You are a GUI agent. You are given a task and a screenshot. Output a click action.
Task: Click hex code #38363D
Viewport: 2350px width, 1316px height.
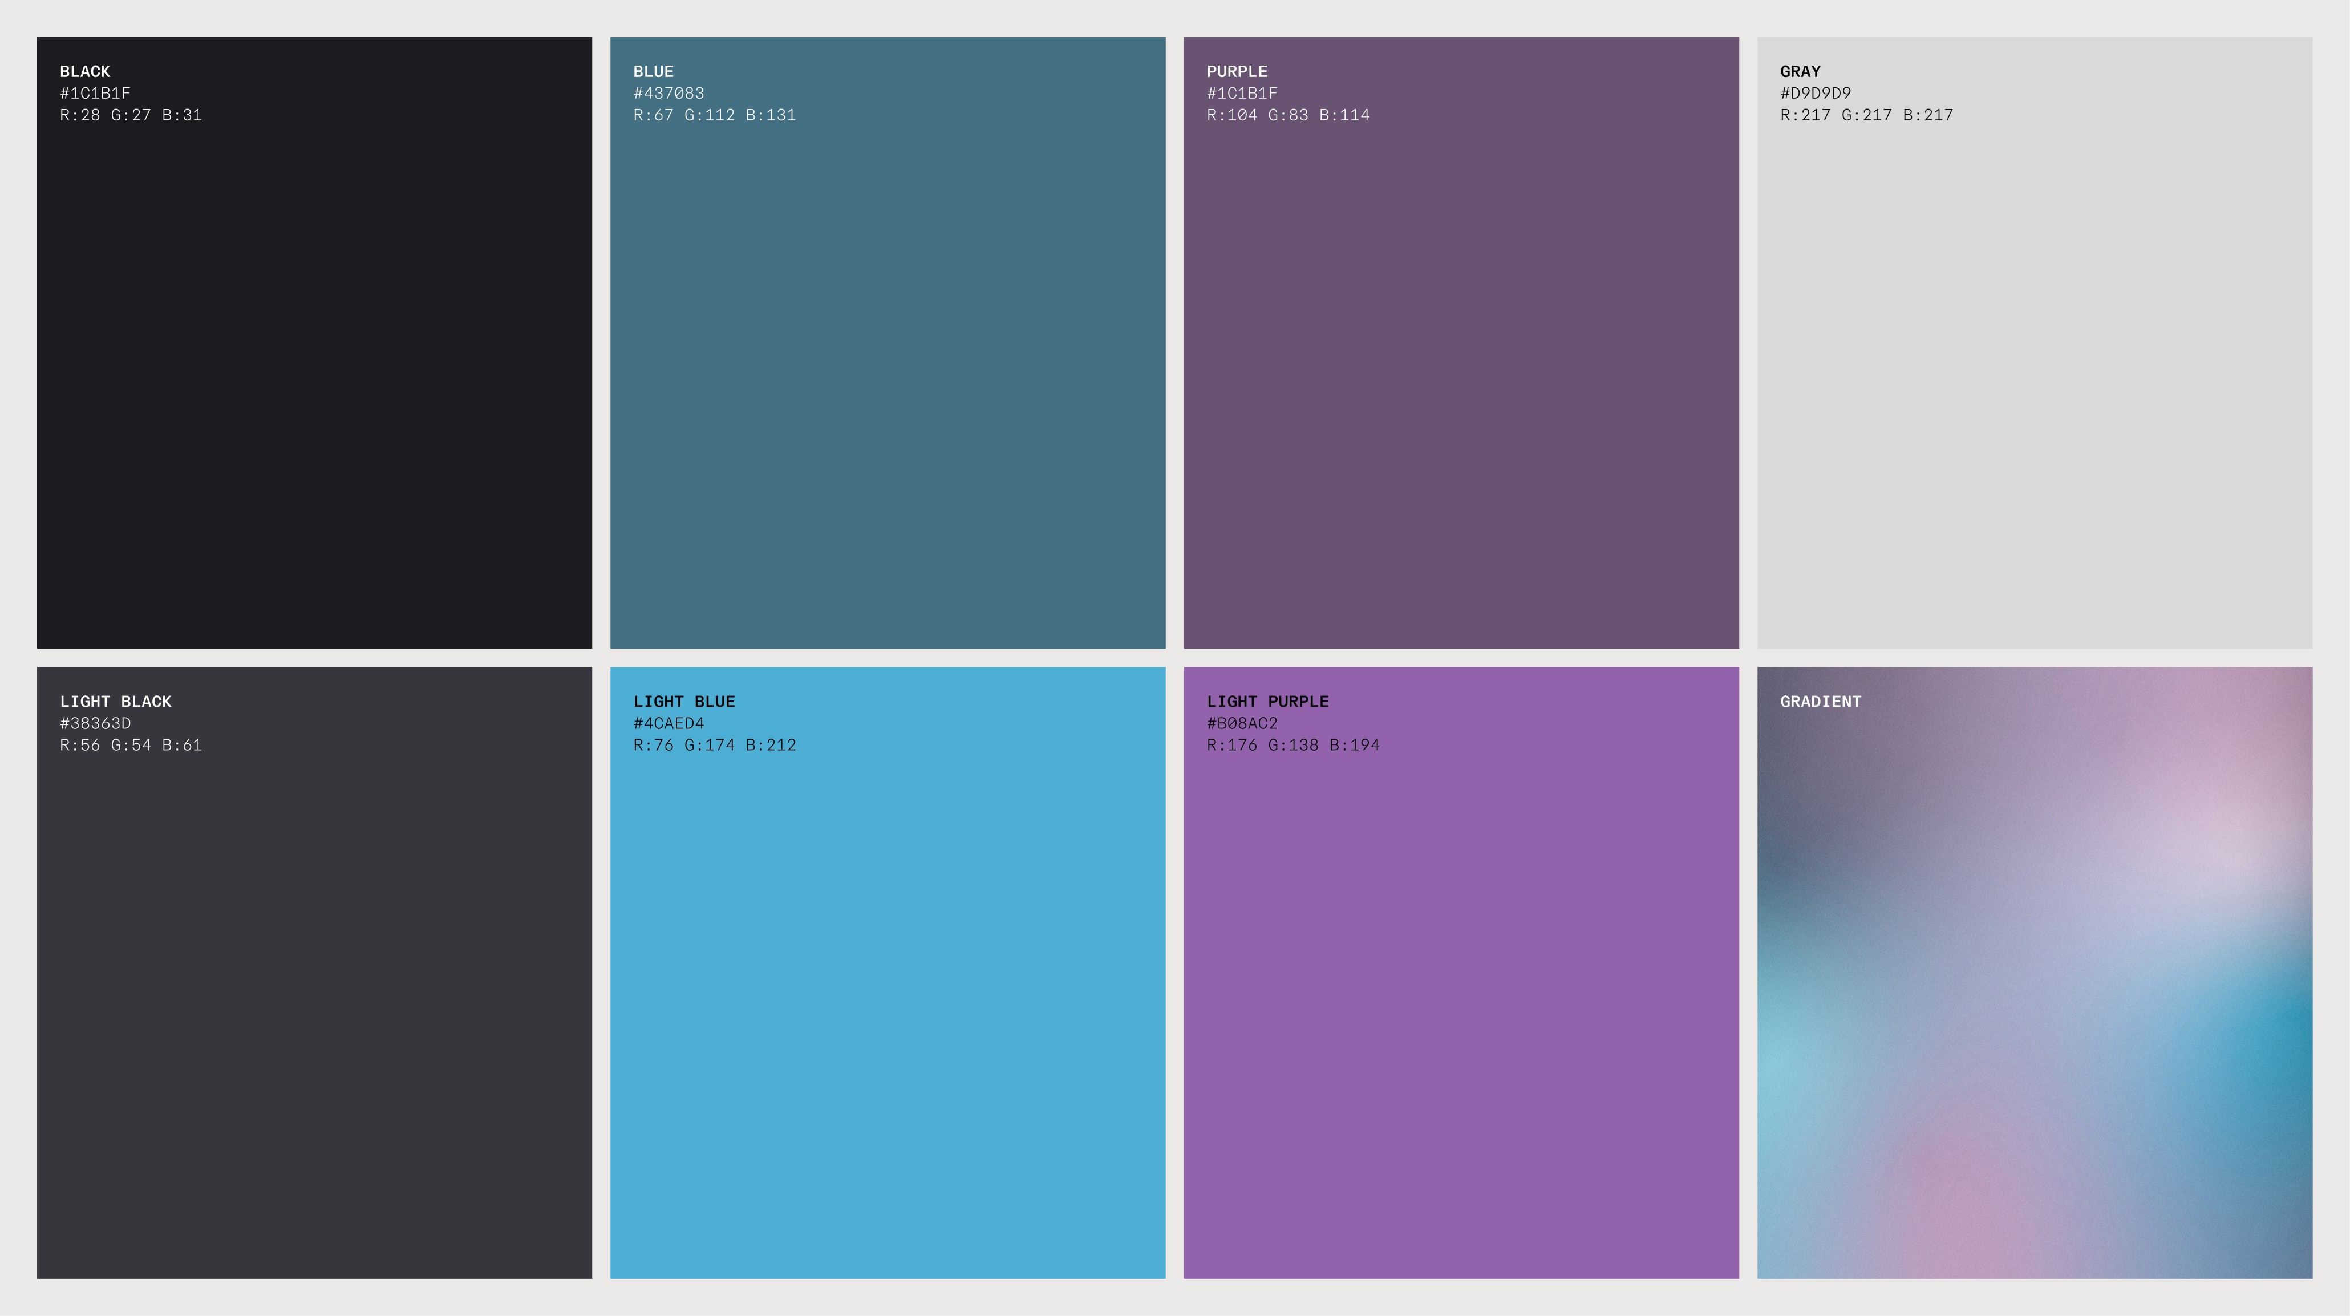coord(95,723)
